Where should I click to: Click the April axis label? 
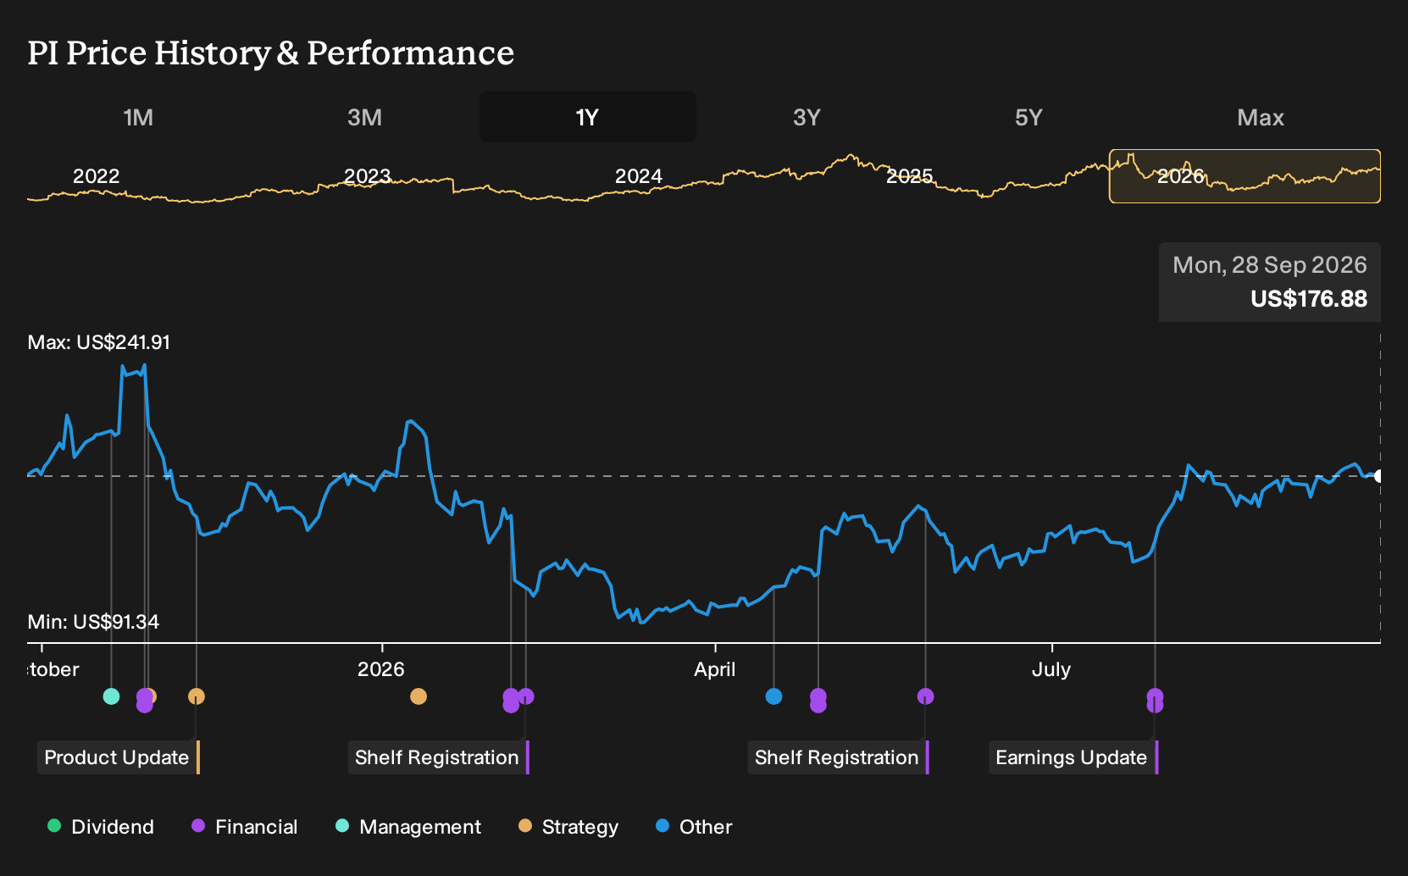pos(715,669)
